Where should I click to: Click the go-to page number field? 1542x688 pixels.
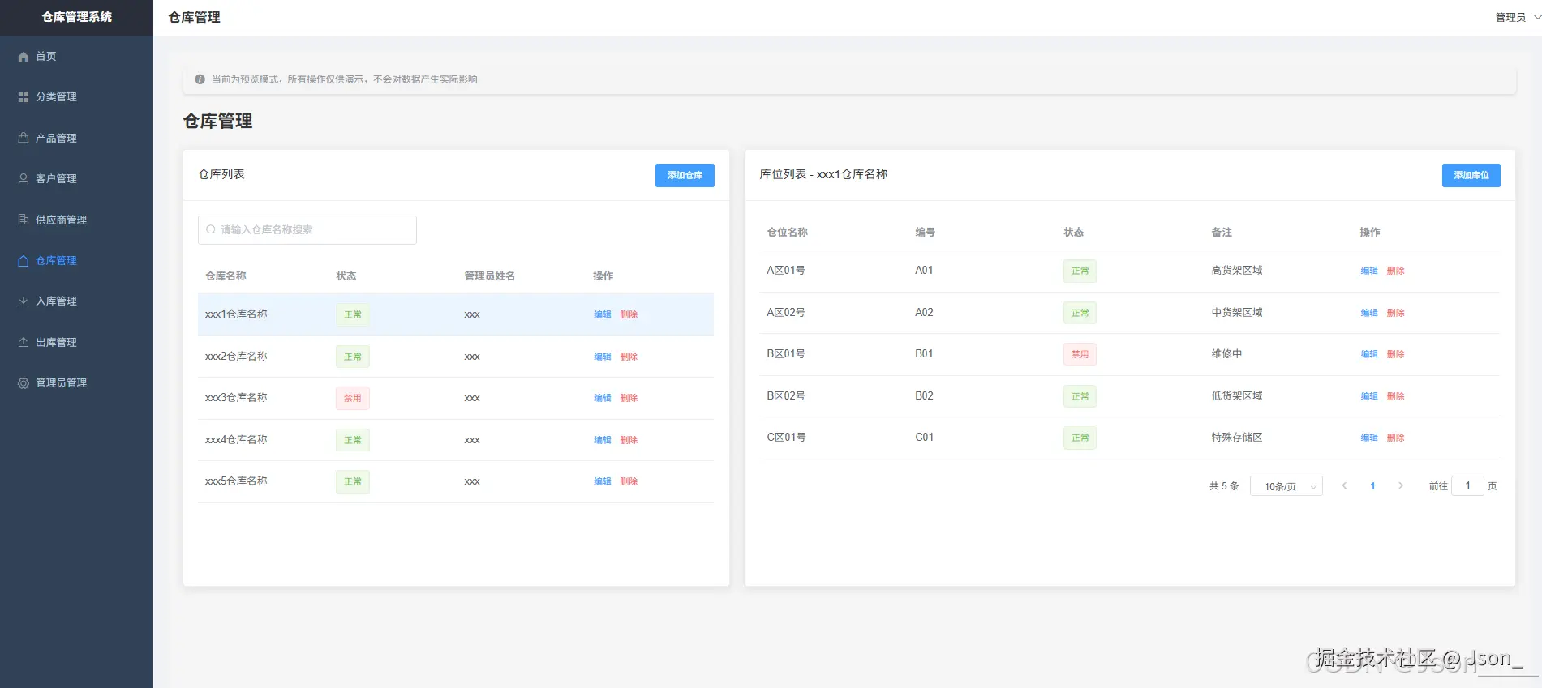(1467, 486)
